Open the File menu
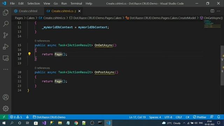This screenshot has width=224, height=126. tap(12, 3)
